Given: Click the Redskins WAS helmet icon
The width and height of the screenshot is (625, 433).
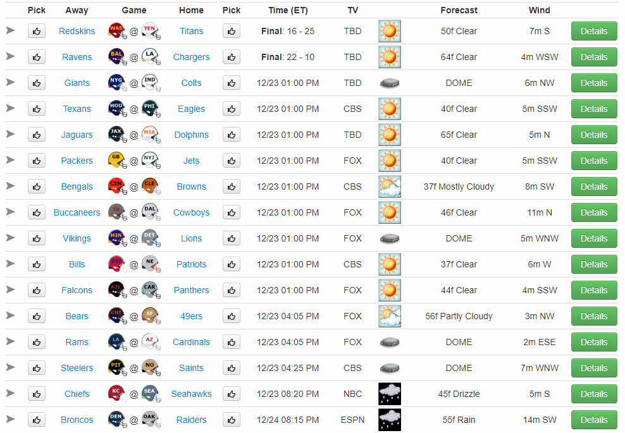Looking at the screenshot, I should 117,31.
